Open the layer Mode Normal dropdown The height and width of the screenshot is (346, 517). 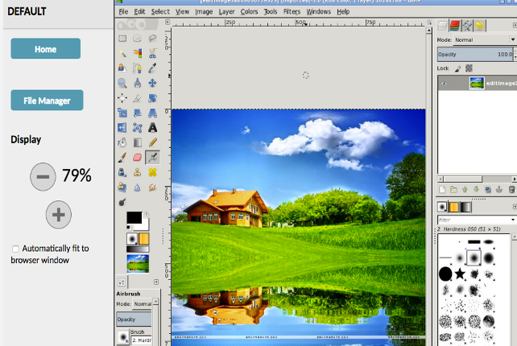click(x=485, y=40)
